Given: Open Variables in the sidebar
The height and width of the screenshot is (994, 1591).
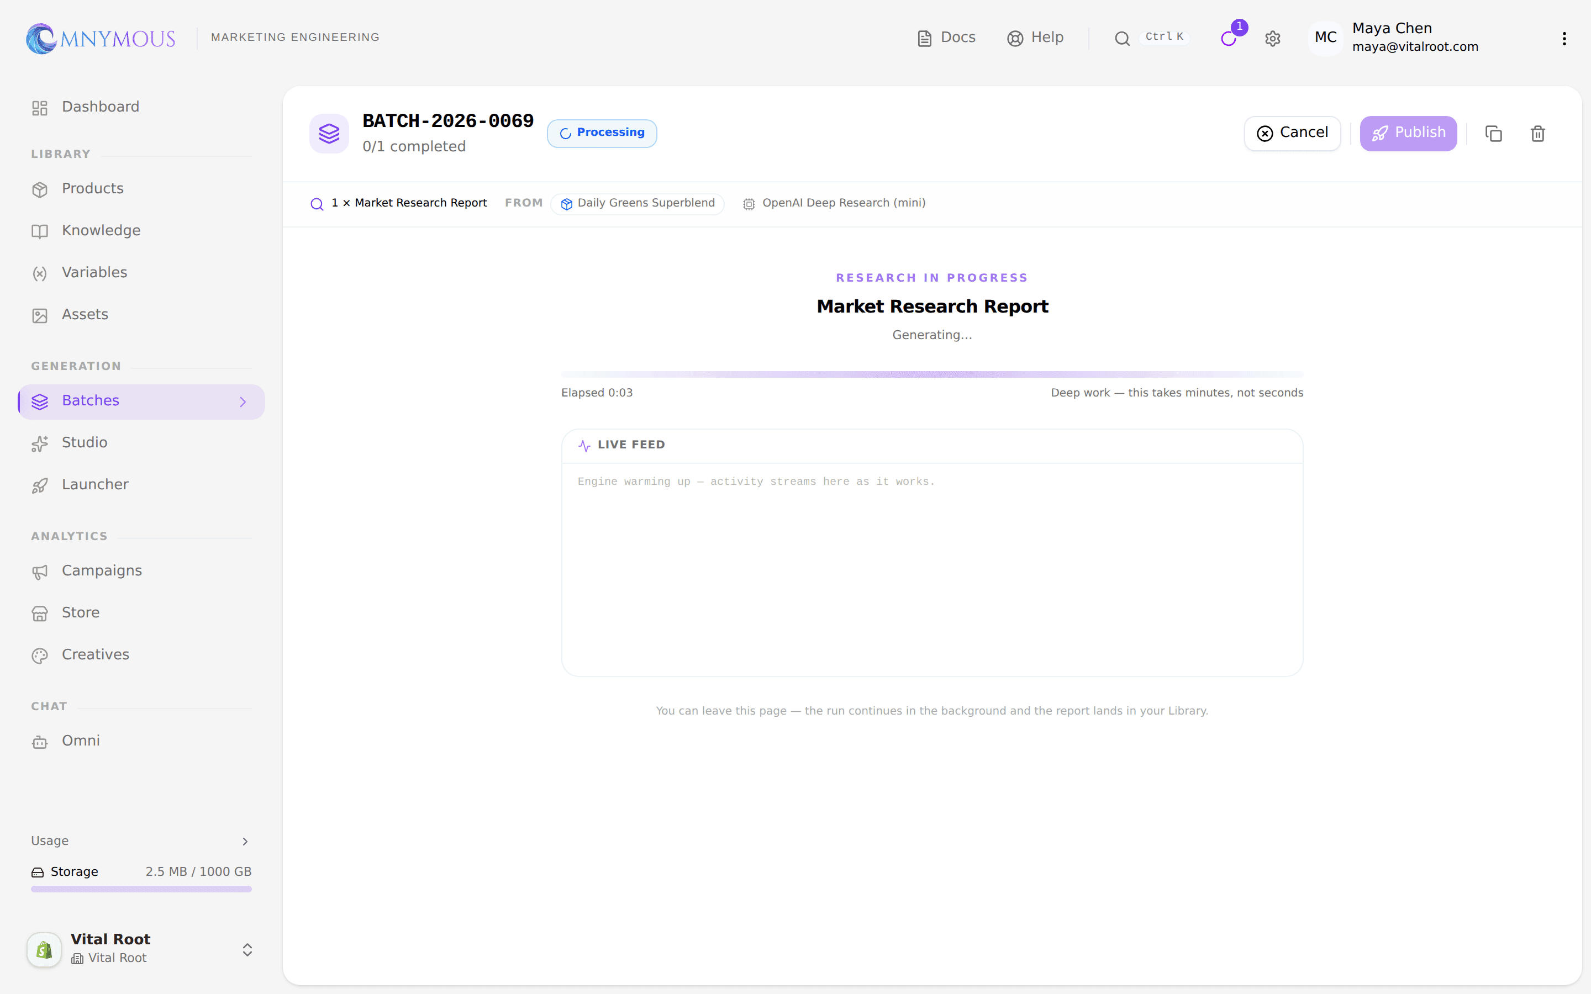Looking at the screenshot, I should click(x=141, y=273).
